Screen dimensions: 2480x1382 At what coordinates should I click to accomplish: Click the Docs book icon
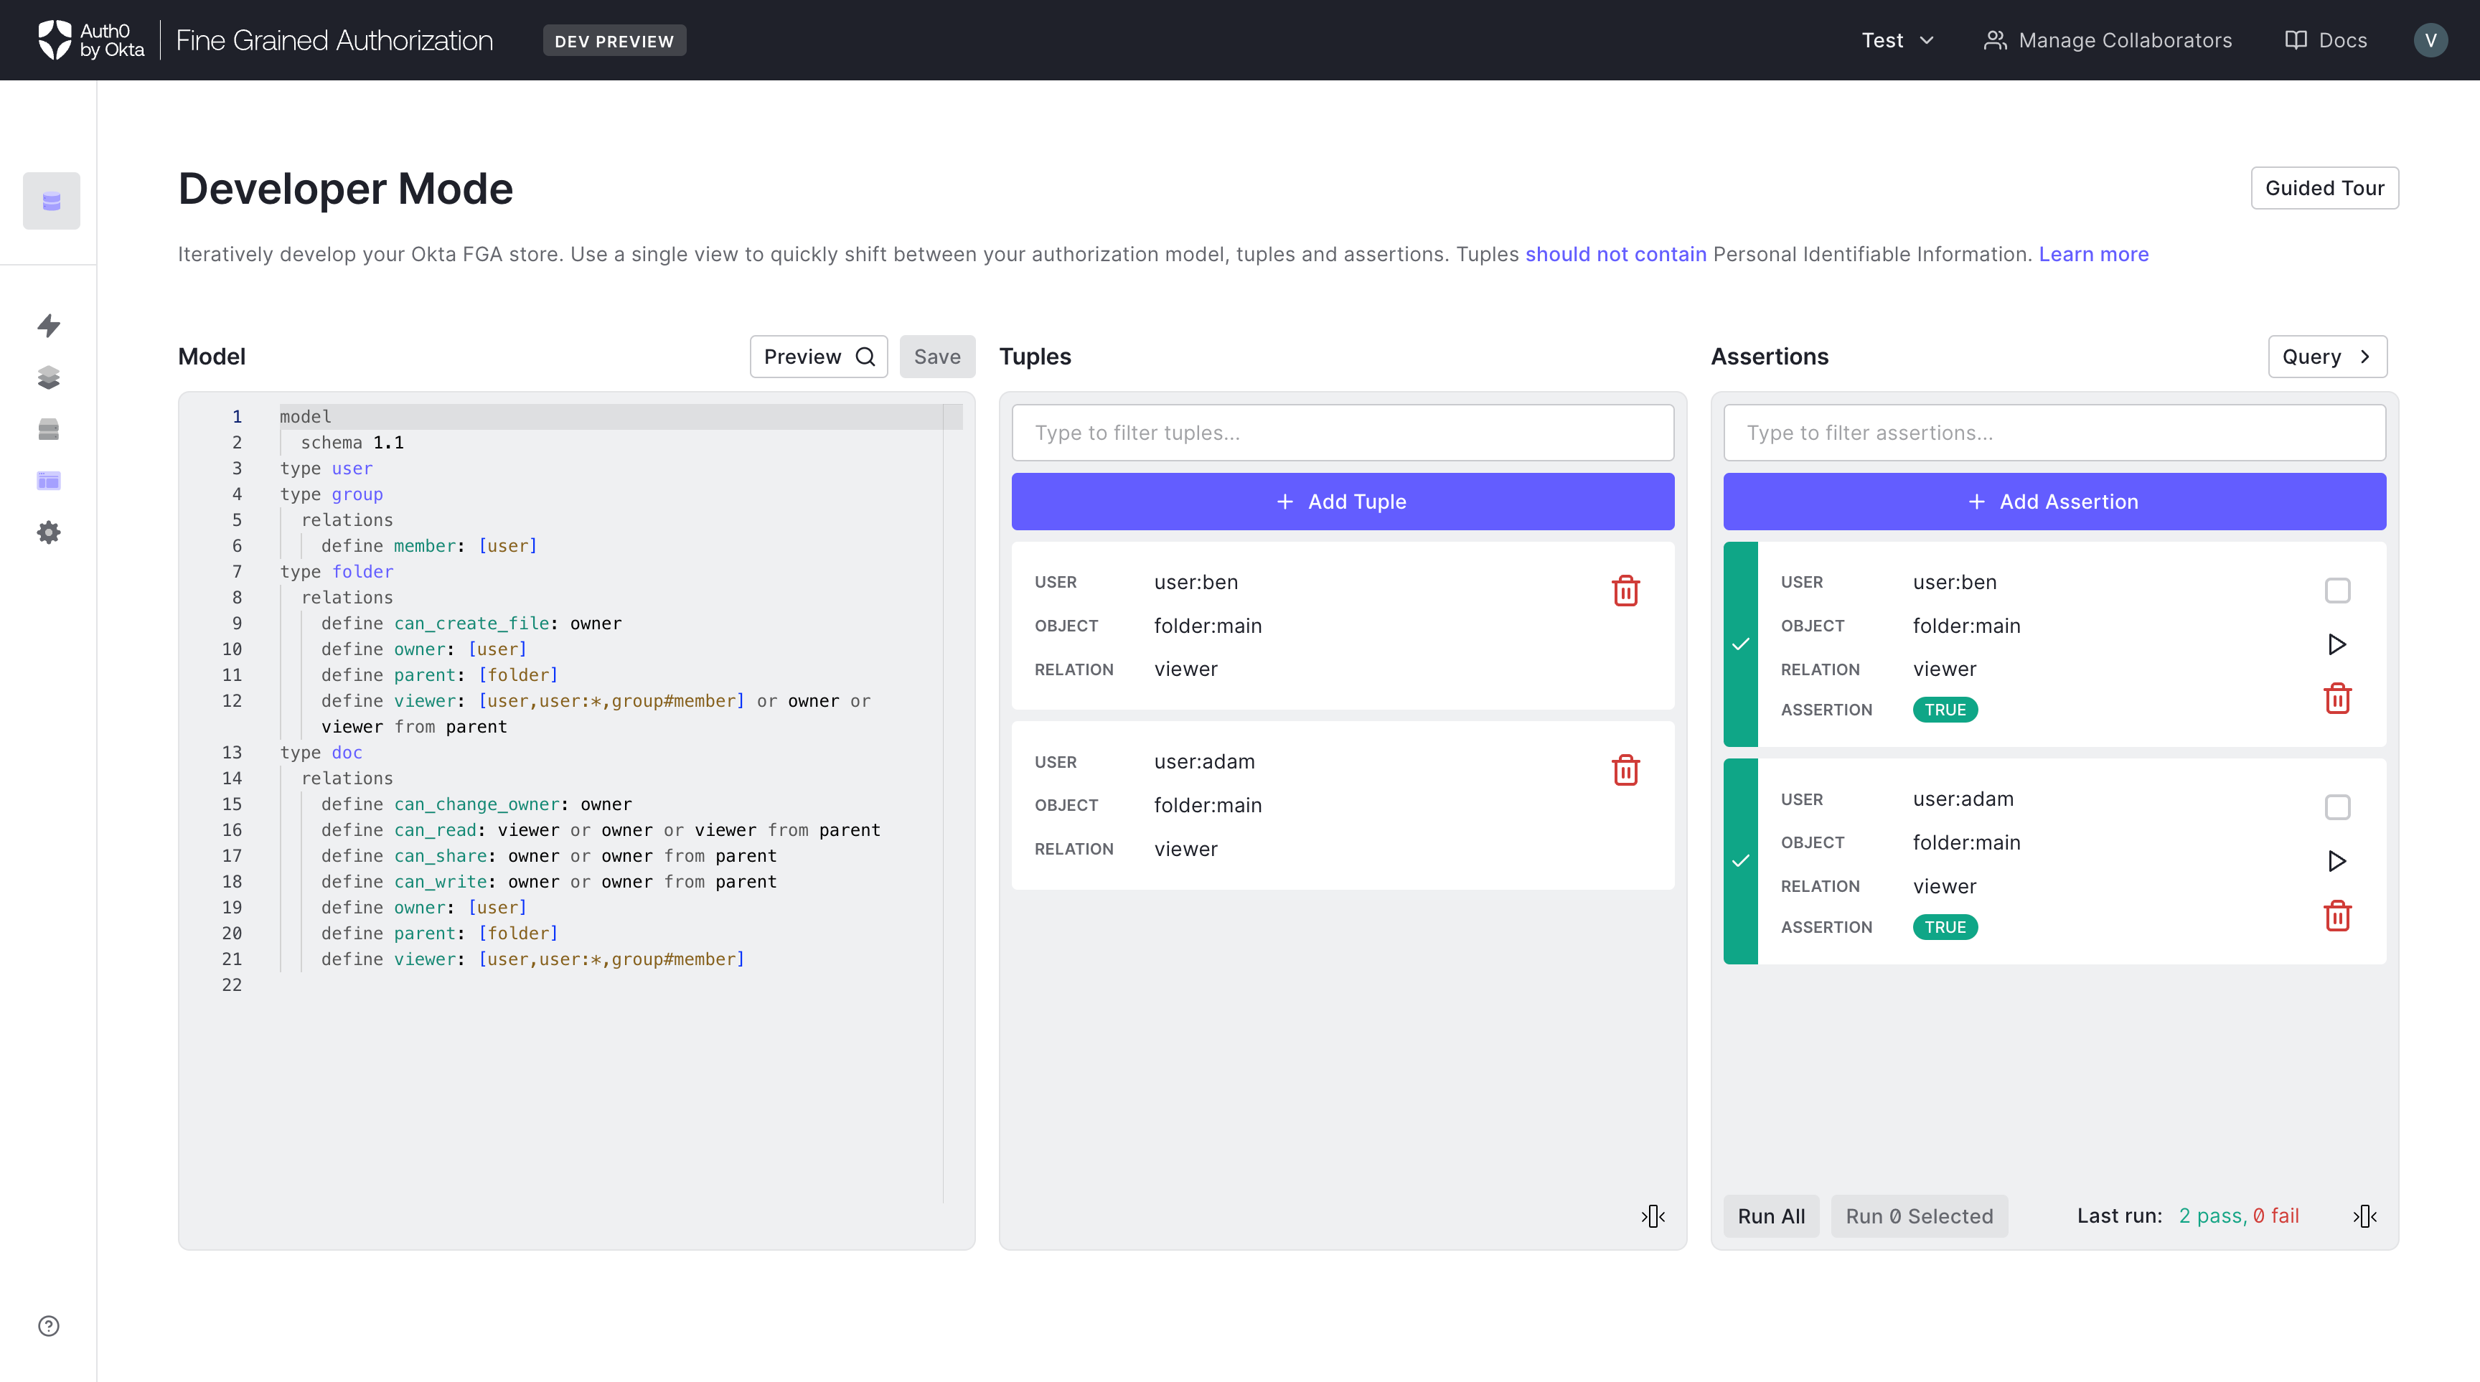pos(2295,40)
